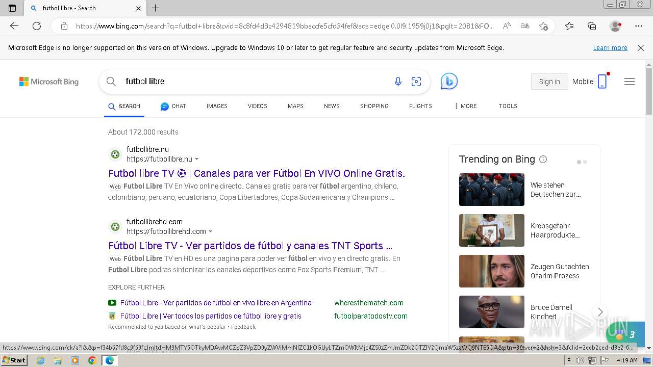The image size is (653, 367).
Task: Open File Explorer from taskbar
Action: click(x=58, y=360)
